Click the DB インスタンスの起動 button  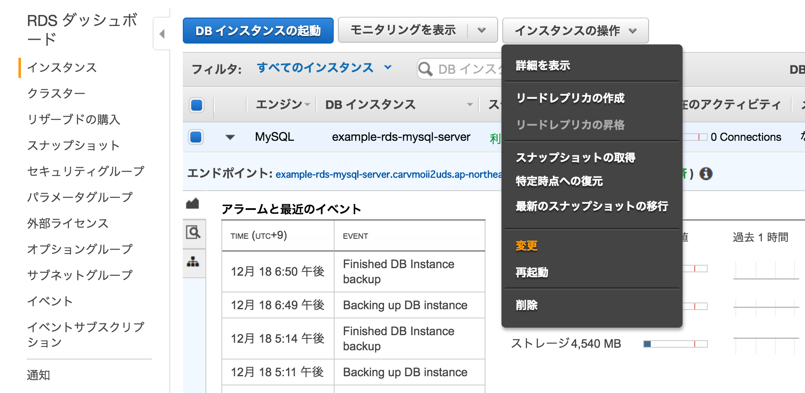click(258, 31)
